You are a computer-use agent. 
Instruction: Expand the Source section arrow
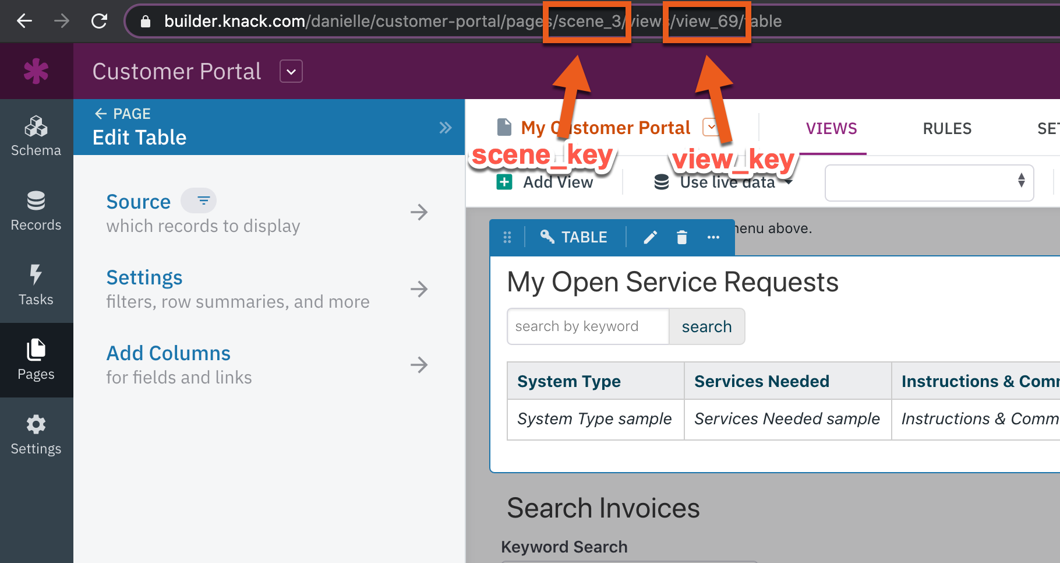[419, 212]
